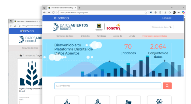Image resolution: width=191 pixels, height=104 pixels.
Task: Open the Acerca de menu item
Action: point(118,36)
